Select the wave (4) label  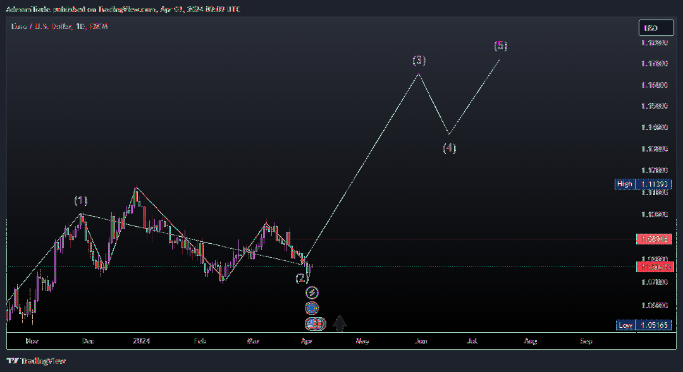click(450, 148)
